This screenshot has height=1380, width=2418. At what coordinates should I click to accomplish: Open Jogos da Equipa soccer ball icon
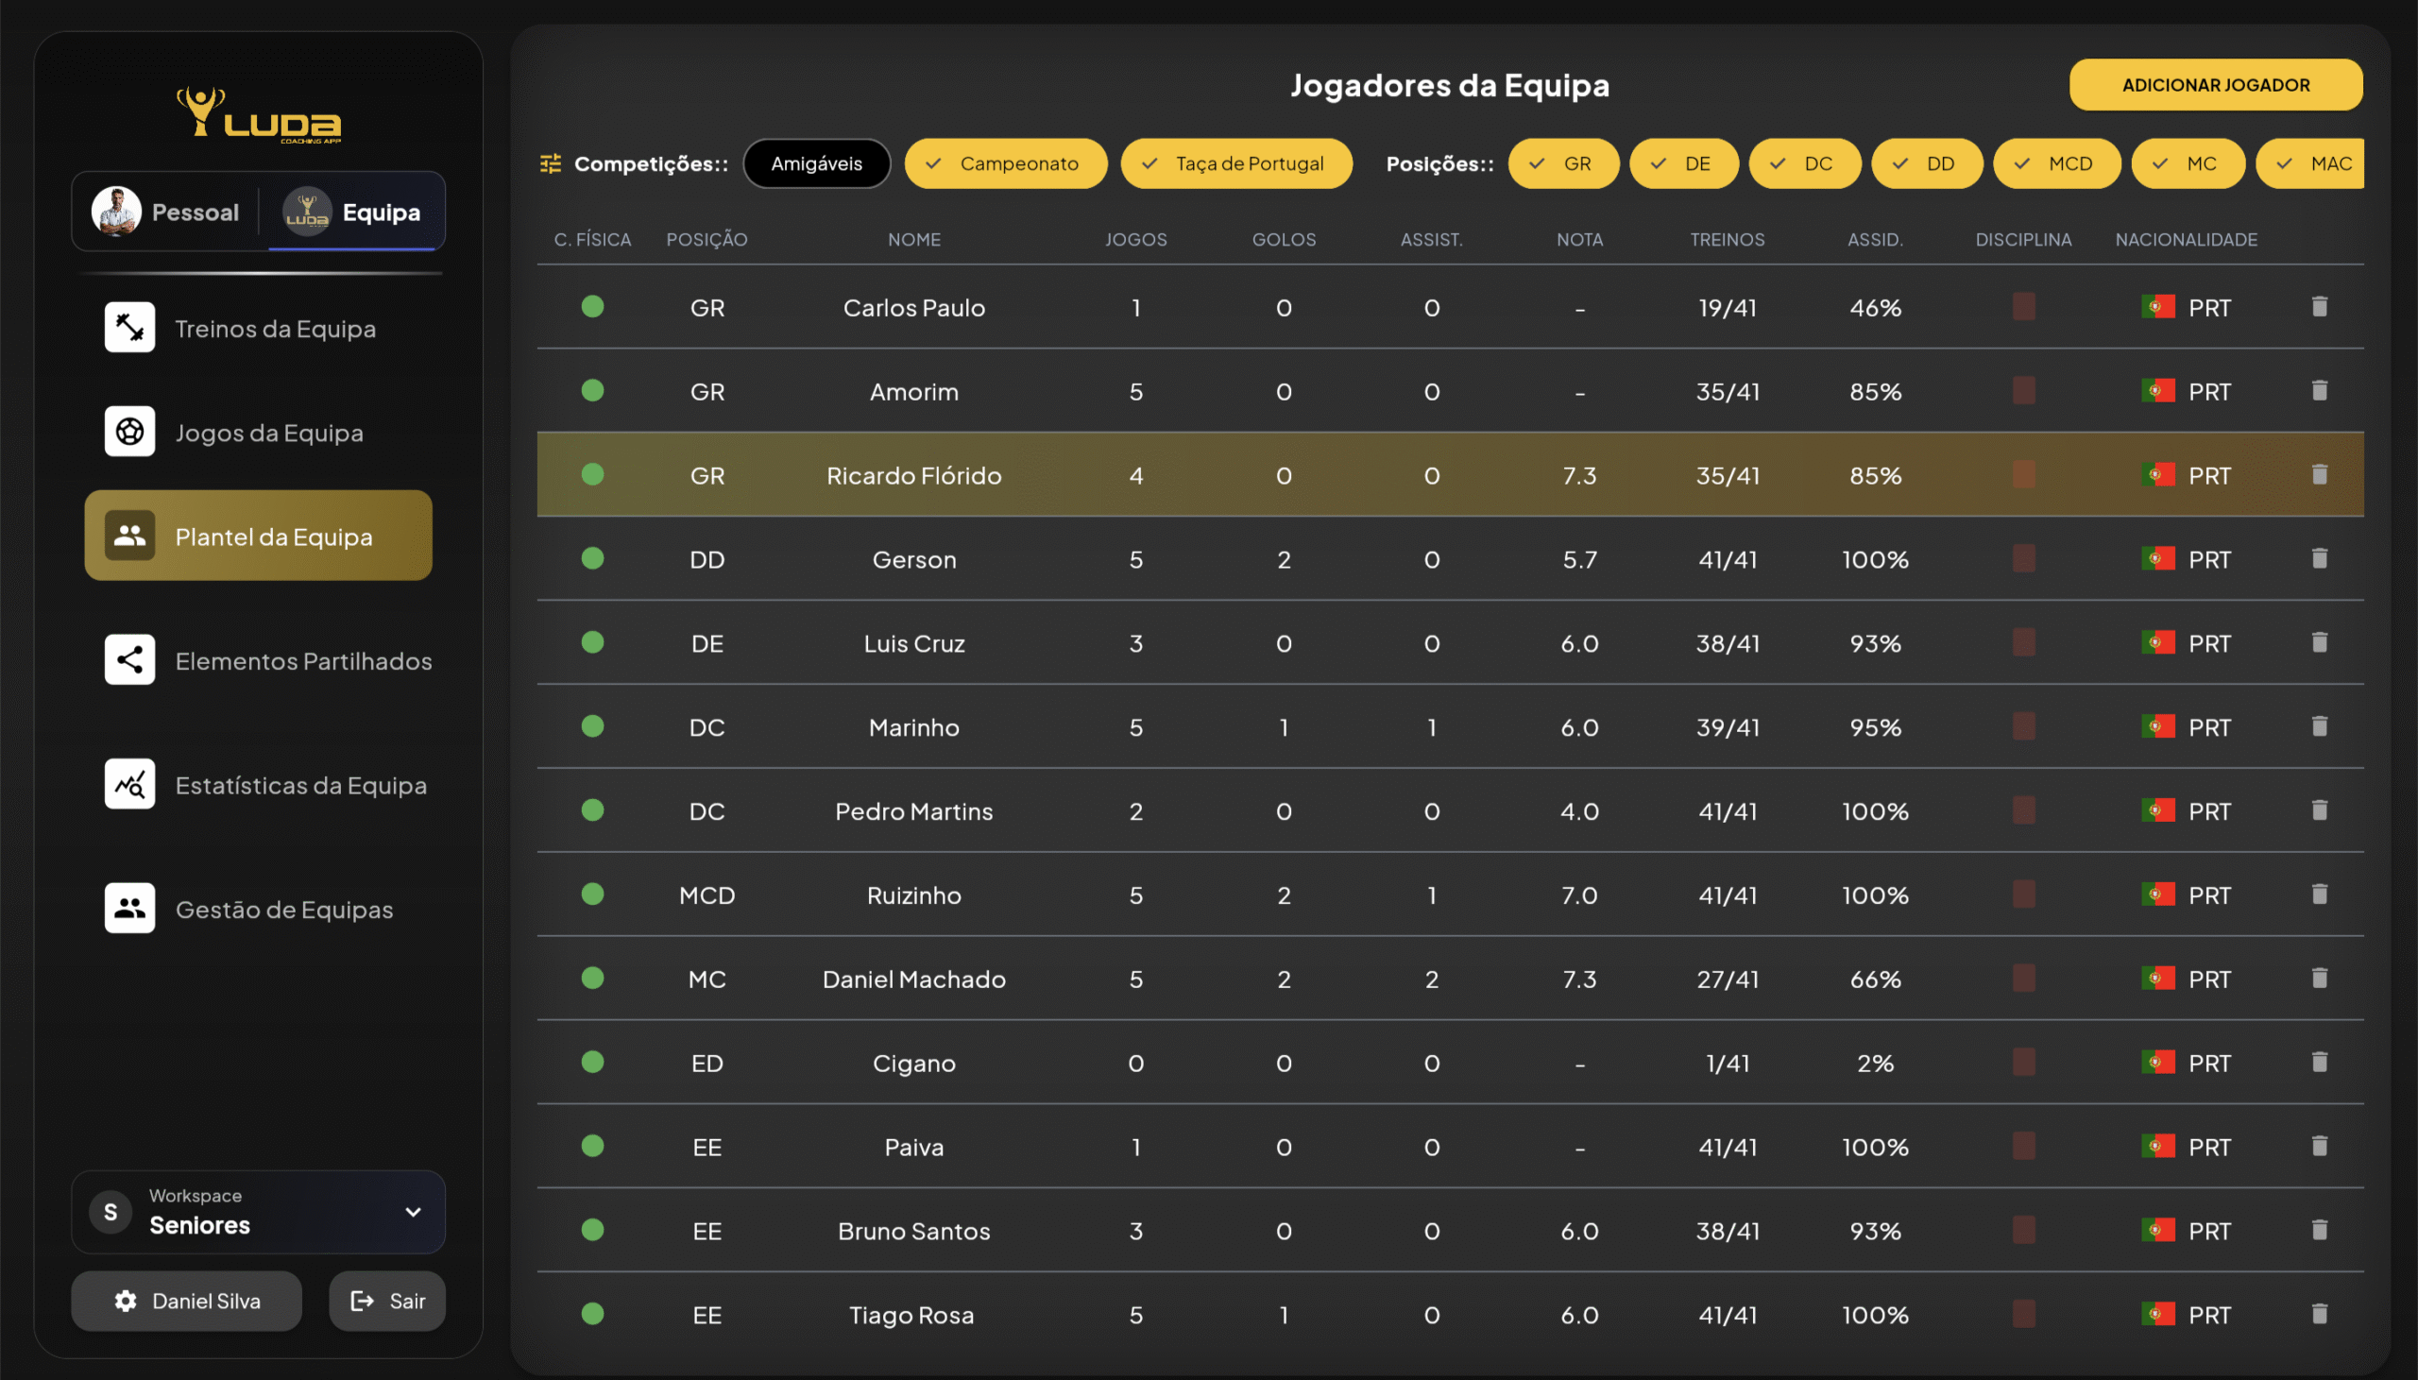click(x=129, y=433)
